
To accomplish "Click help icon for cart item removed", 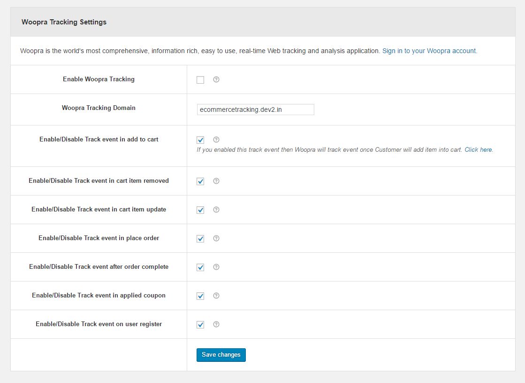I will point(216,181).
